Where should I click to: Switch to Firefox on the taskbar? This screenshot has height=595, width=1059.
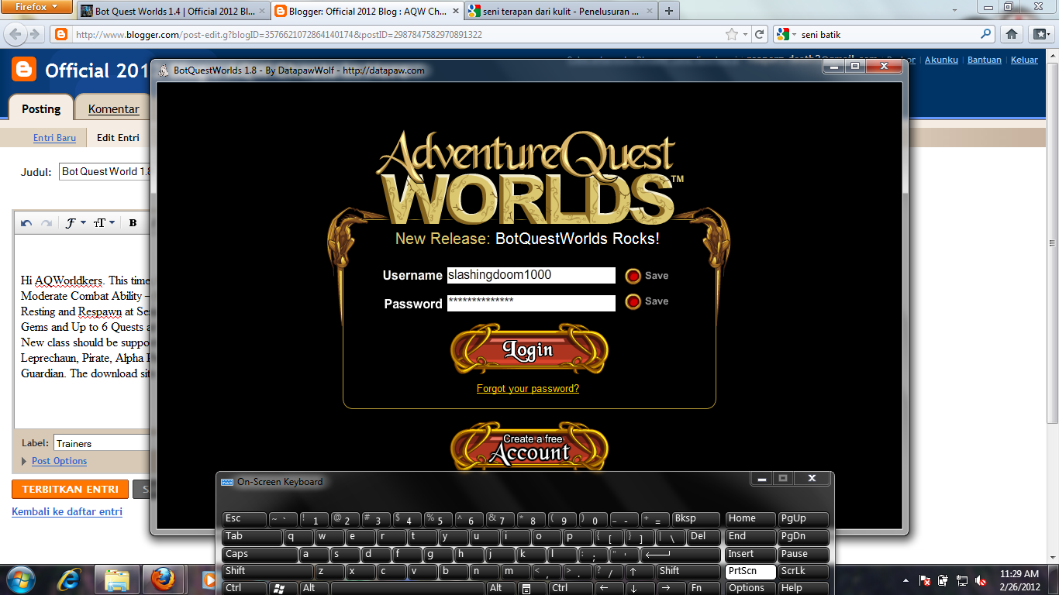tap(162, 580)
